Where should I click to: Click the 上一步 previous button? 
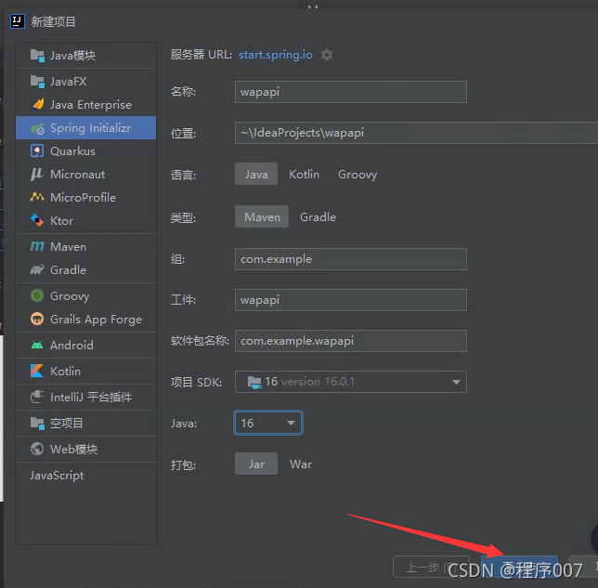pyautogui.click(x=431, y=567)
